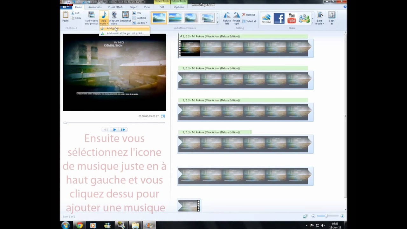Image resolution: width=407 pixels, height=229 pixels.
Task: Select the AutoMovie theme with stacked frames
Action: tap(207, 18)
